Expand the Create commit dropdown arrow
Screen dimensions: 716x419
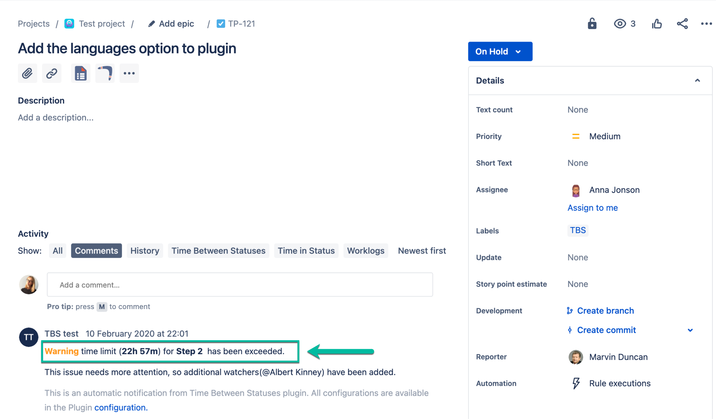pos(690,330)
